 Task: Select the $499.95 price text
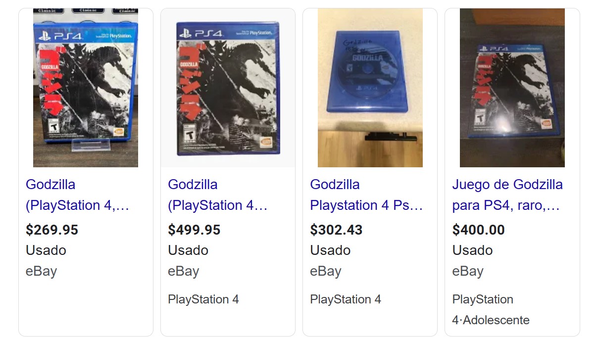(x=194, y=230)
